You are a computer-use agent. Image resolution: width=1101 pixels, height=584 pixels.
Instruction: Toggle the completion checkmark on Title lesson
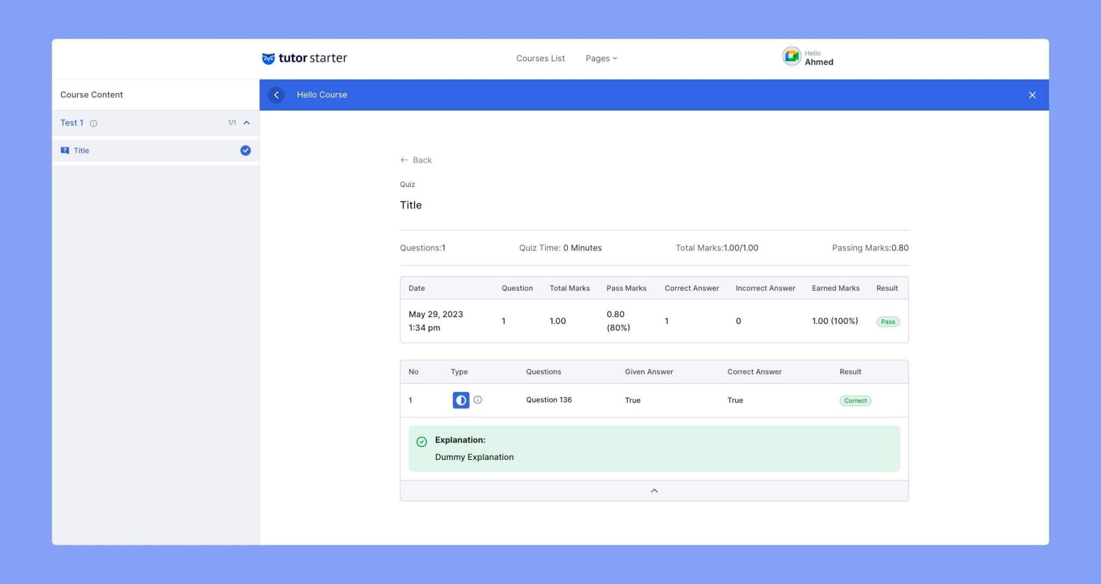pos(246,150)
